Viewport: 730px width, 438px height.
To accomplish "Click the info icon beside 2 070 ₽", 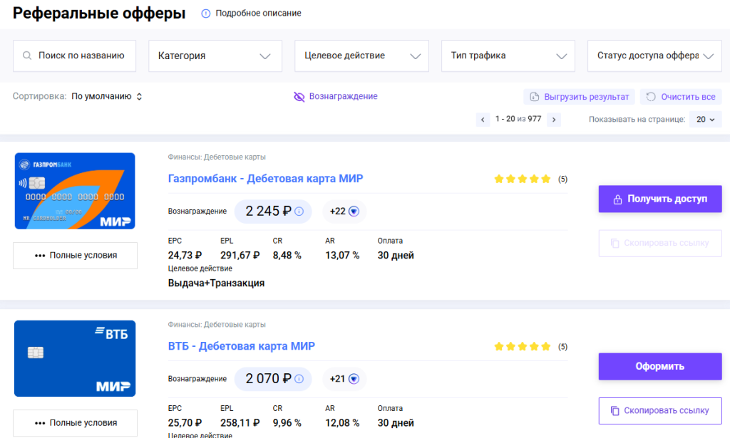I will [x=299, y=379].
